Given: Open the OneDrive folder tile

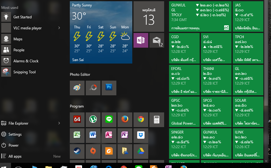Looking at the screenshot, I should [x=125, y=152].
